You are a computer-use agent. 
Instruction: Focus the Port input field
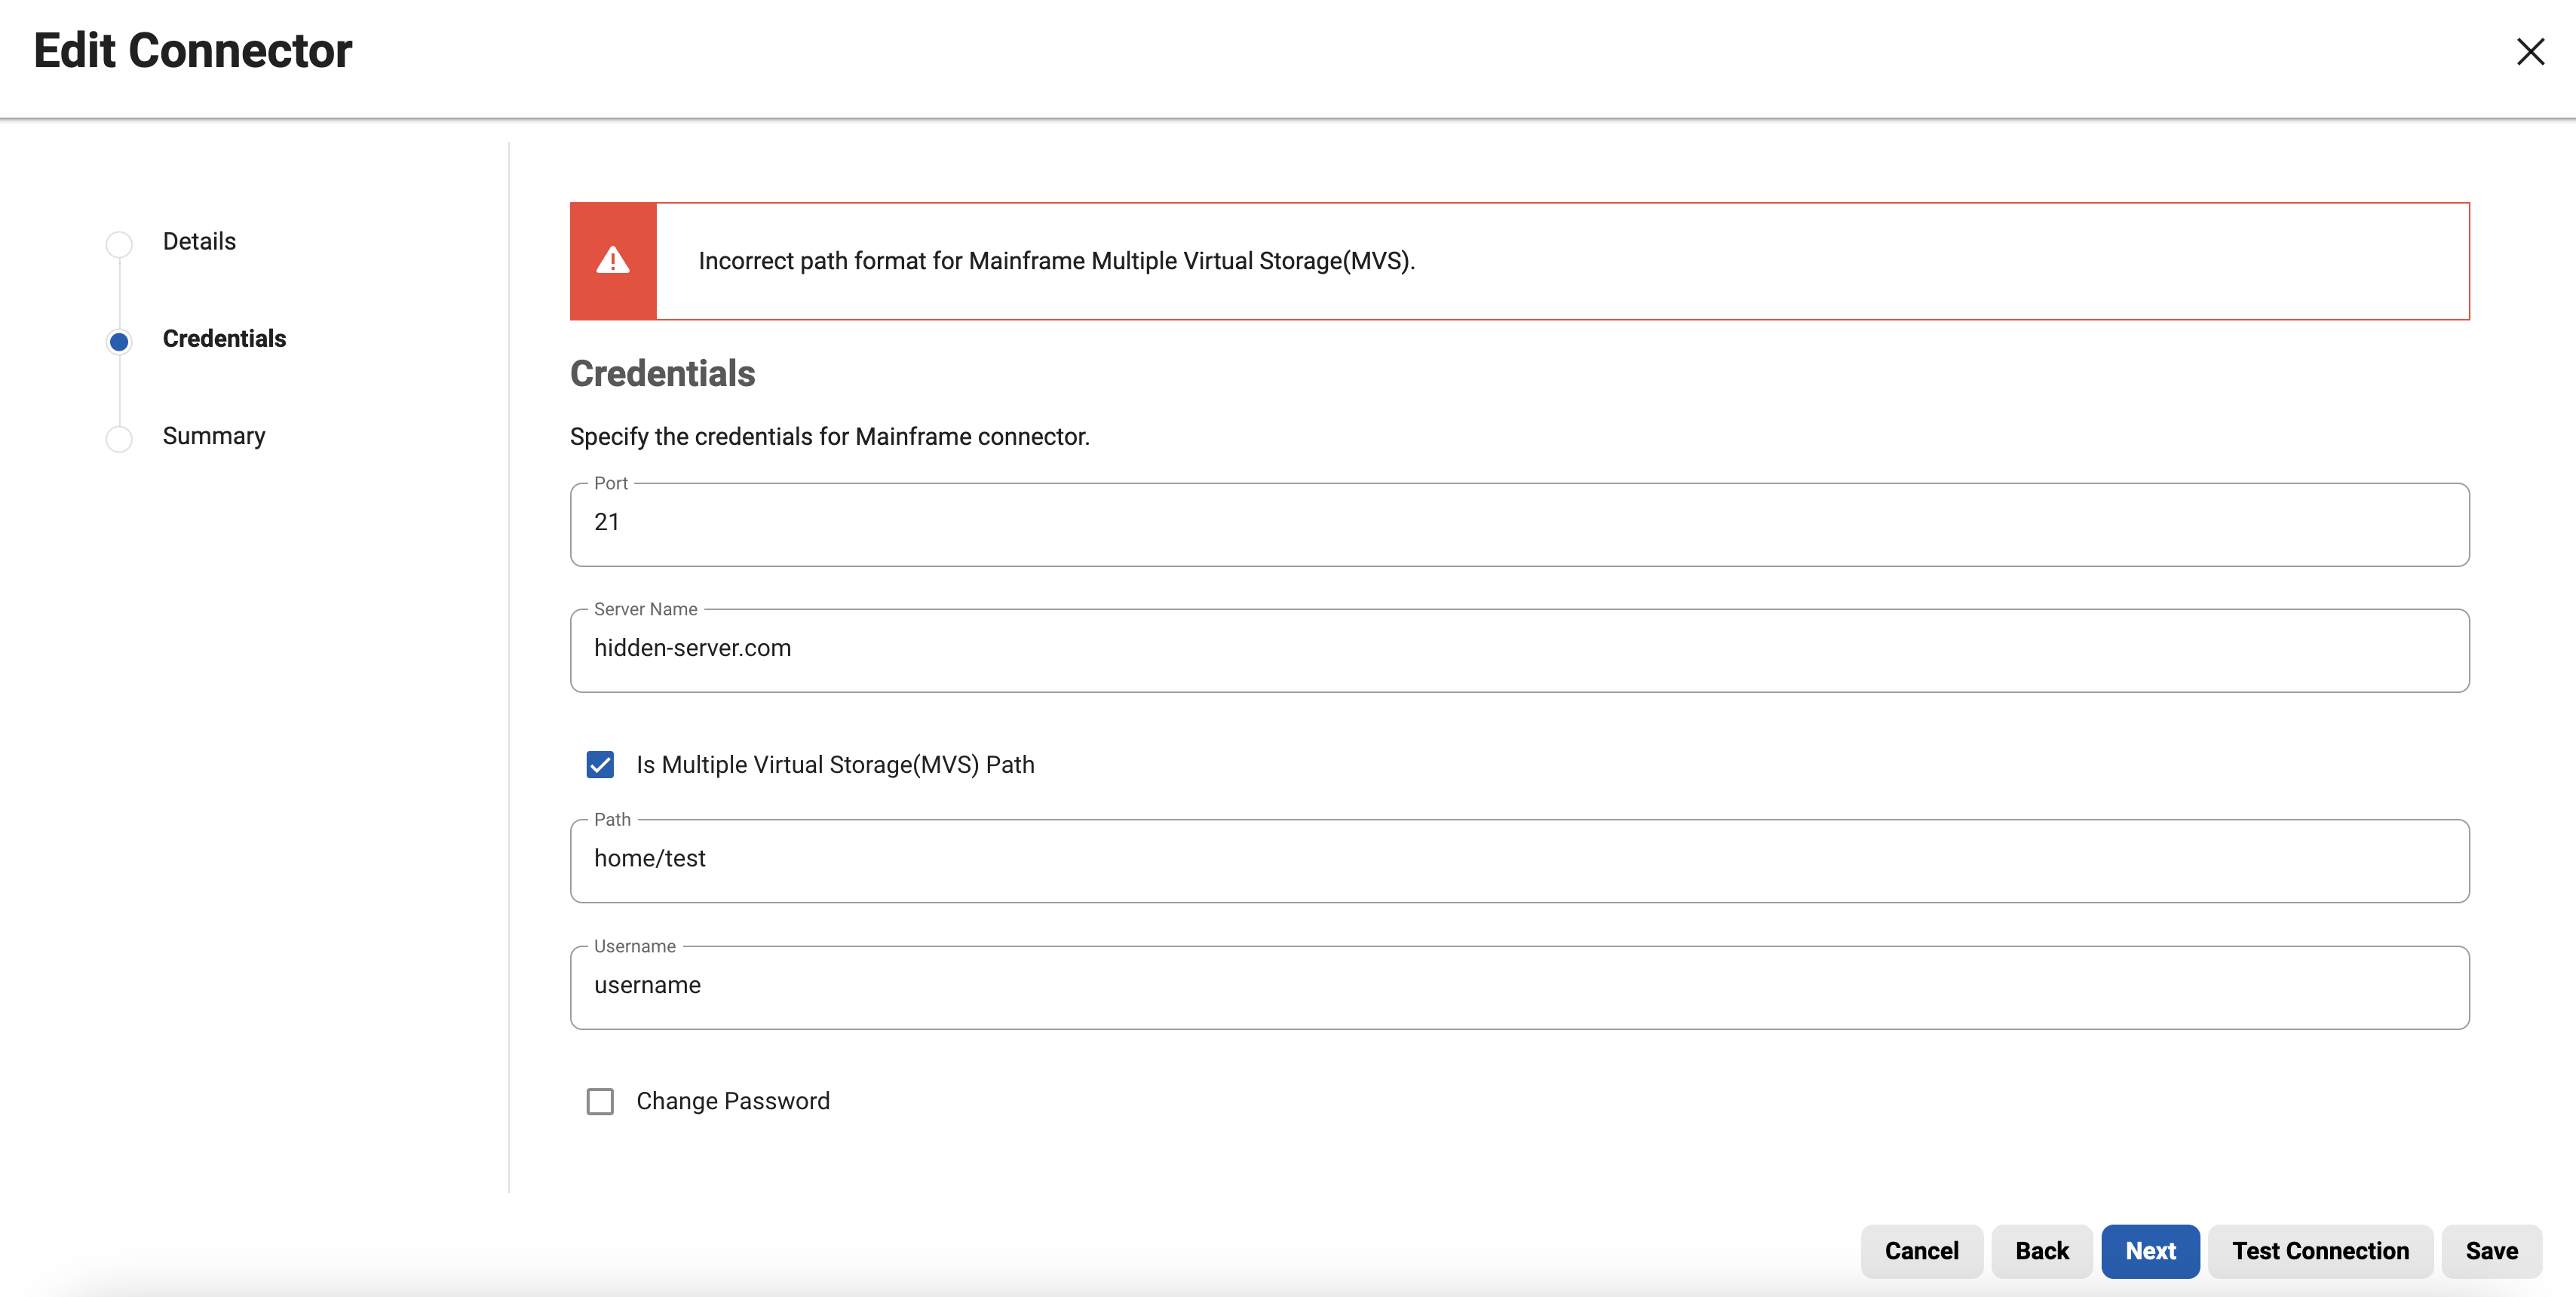click(x=1519, y=524)
